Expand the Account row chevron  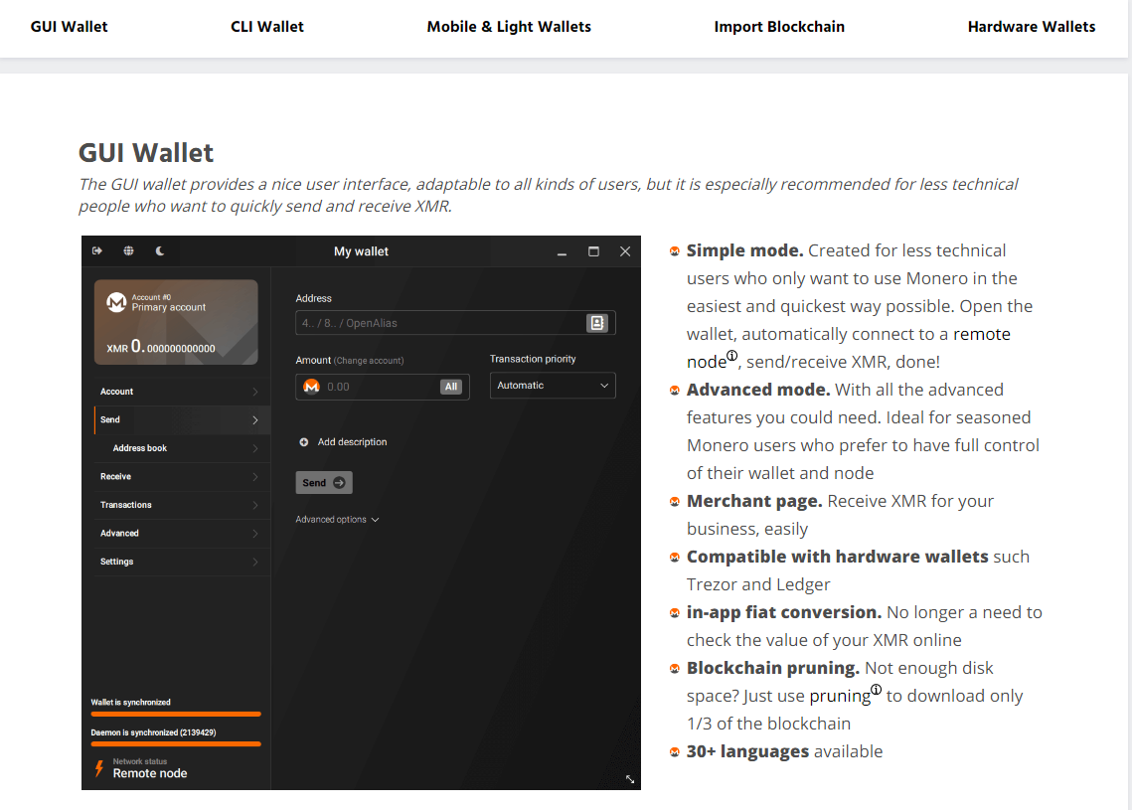pos(255,392)
